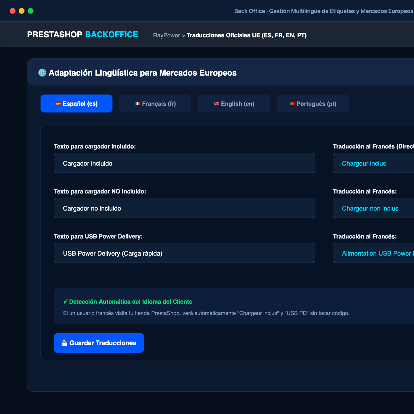Click the Guardar Traducciones button
The width and height of the screenshot is (414, 414).
[x=99, y=343]
